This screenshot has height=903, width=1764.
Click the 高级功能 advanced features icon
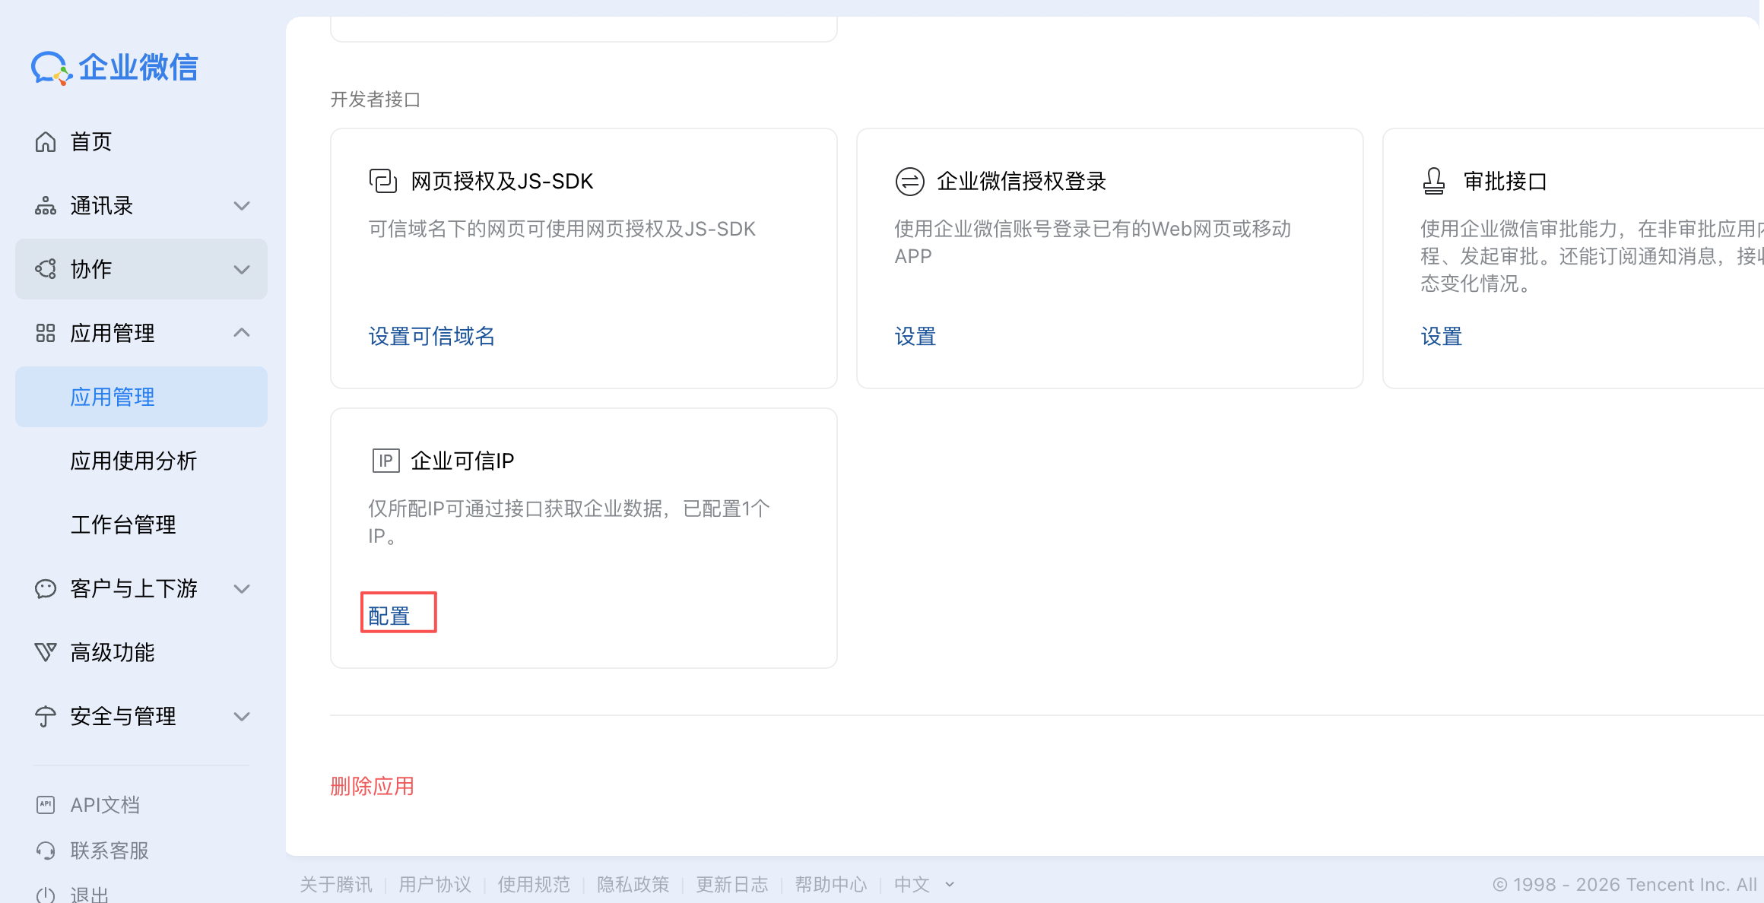tap(44, 652)
